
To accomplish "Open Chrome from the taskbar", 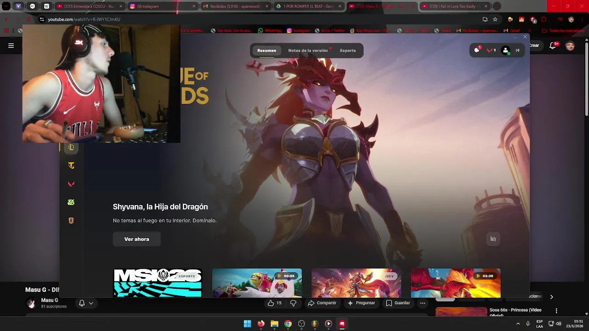I will point(288,324).
